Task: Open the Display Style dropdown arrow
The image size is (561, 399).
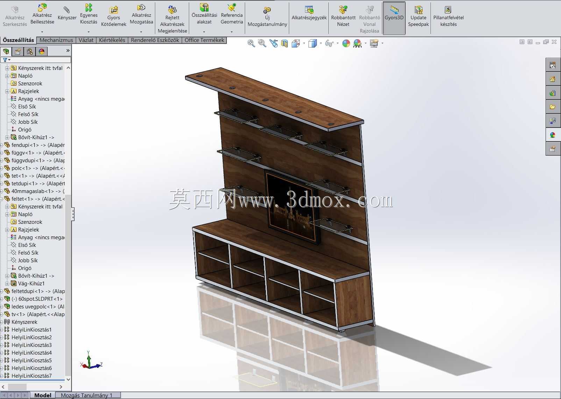Action: [x=321, y=43]
